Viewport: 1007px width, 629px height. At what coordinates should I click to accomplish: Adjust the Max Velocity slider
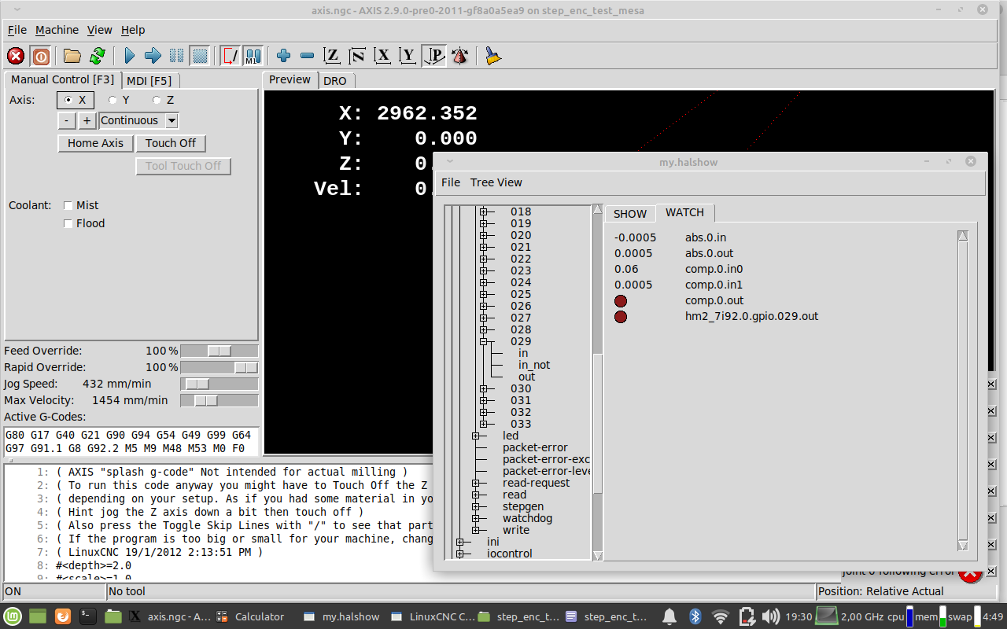pos(219,400)
